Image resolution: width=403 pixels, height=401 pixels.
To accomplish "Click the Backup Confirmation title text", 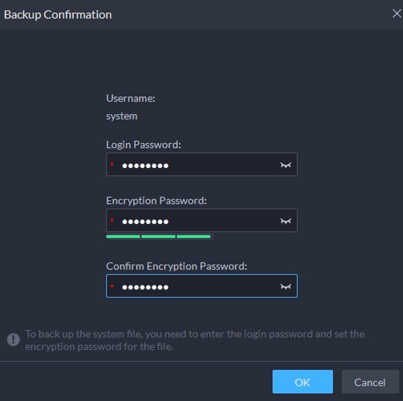I will (x=58, y=14).
